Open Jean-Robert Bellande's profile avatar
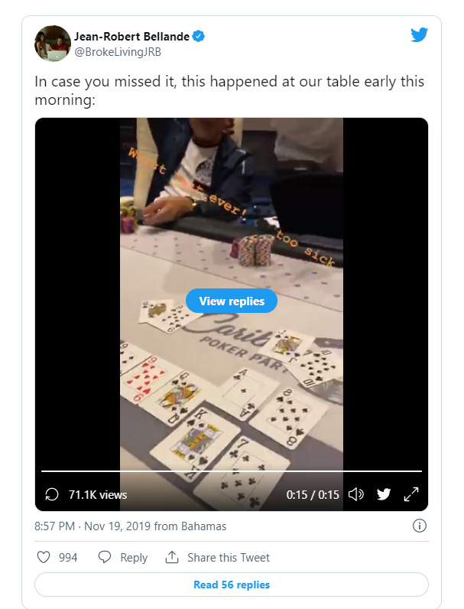This screenshot has height=609, width=464. click(53, 44)
